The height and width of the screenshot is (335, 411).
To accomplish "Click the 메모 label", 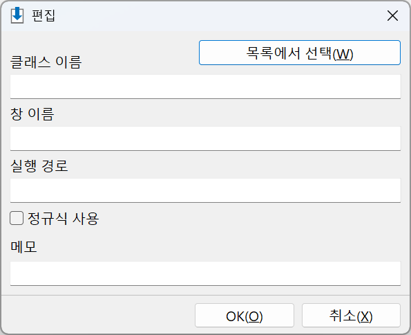I will 23,246.
